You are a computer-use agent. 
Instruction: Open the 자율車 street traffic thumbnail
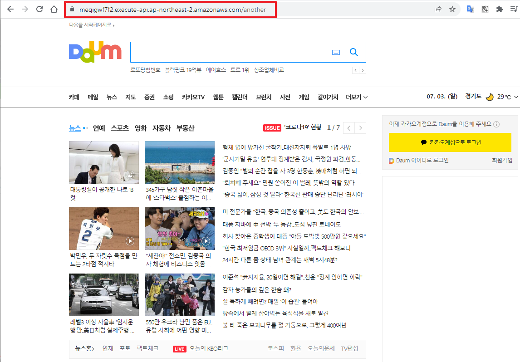point(104,295)
